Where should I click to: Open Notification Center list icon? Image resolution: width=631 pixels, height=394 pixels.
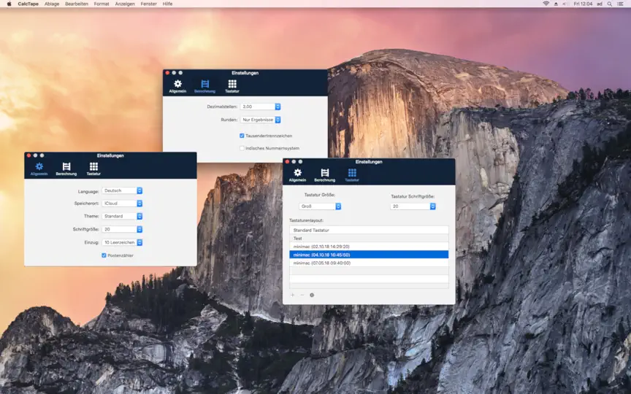click(621, 4)
